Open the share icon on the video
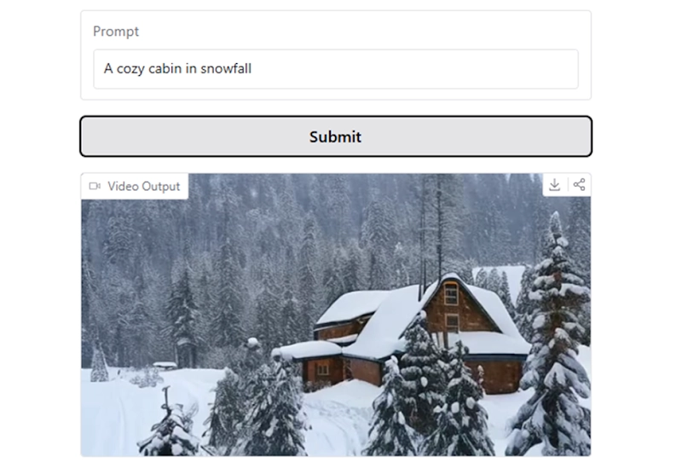Screen dimensions: 682x474 579,185
